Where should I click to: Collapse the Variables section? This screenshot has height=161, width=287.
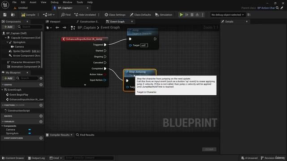[x=3, y=122]
